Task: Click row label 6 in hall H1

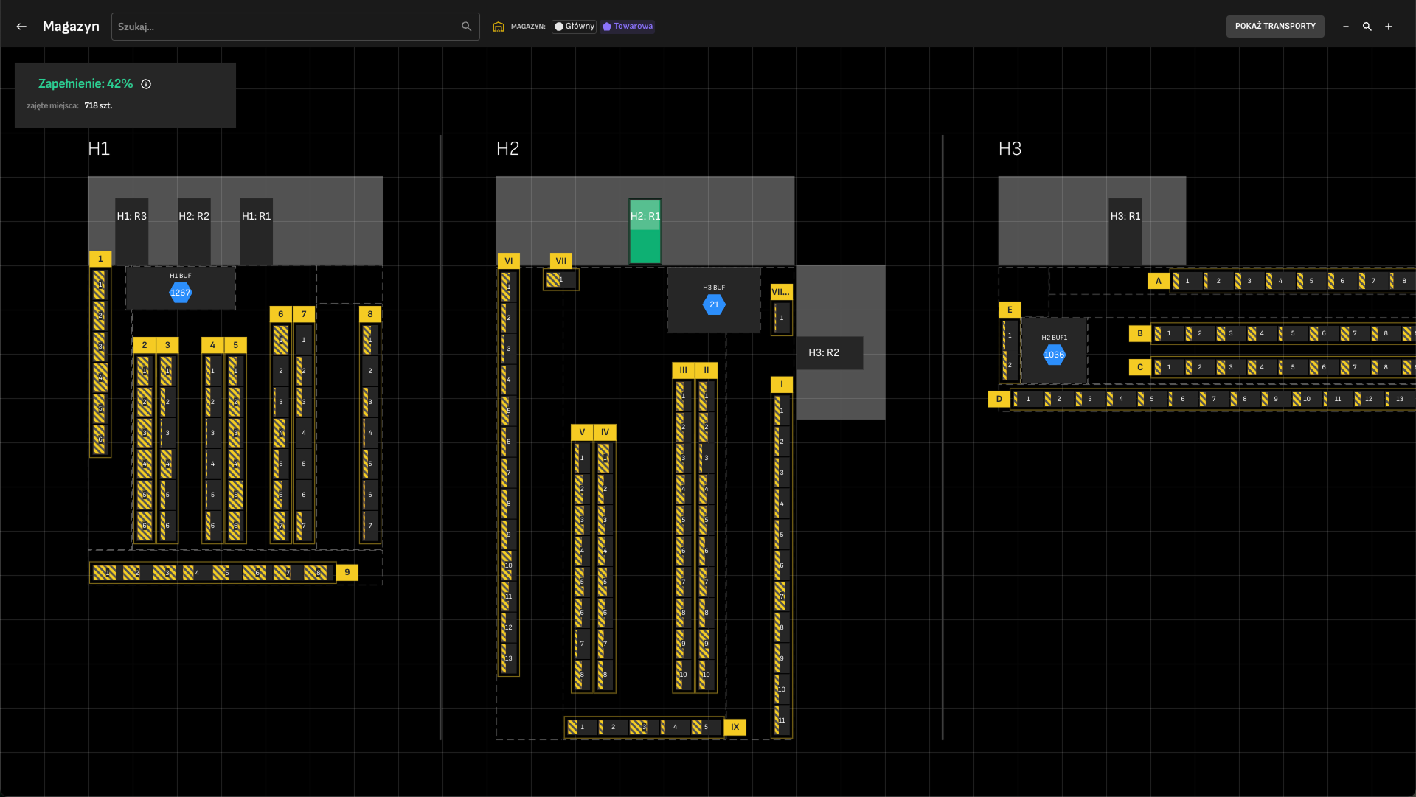Action: 280,314
